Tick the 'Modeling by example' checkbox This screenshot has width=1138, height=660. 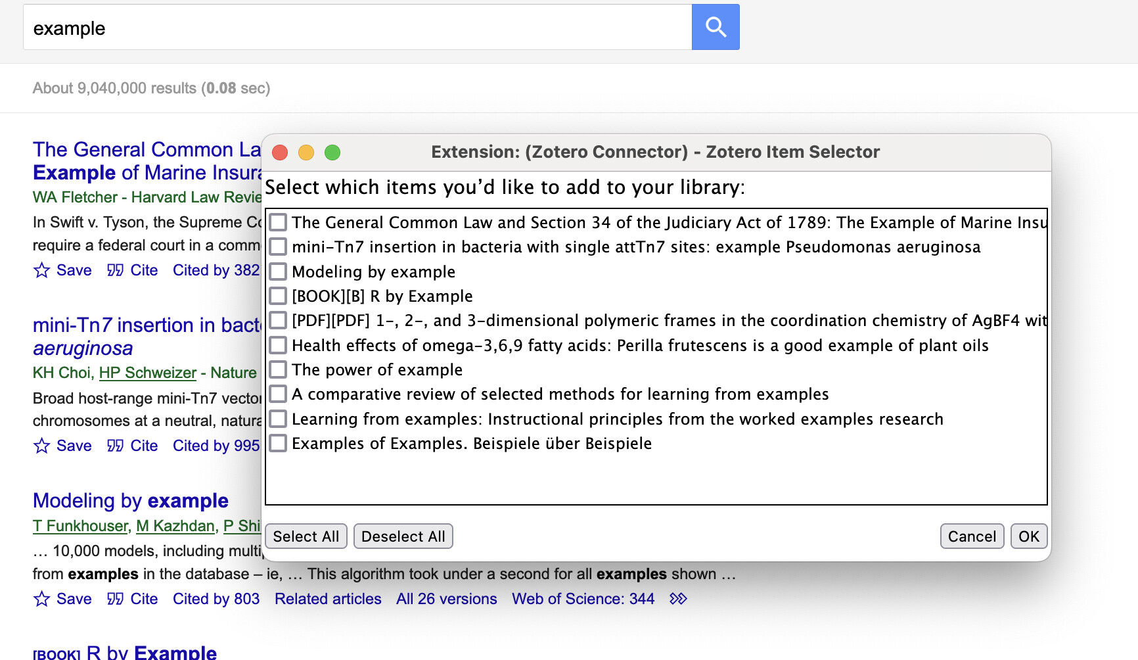[278, 271]
